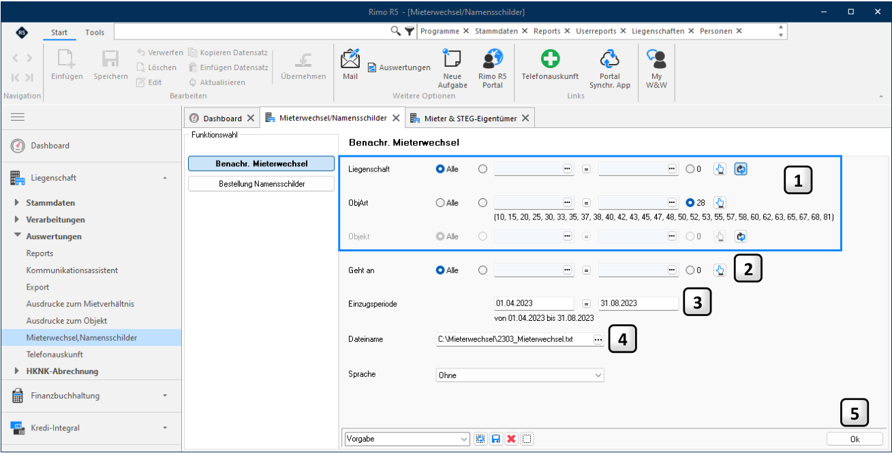Open My W&W link
892x453 pixels.
(656, 68)
